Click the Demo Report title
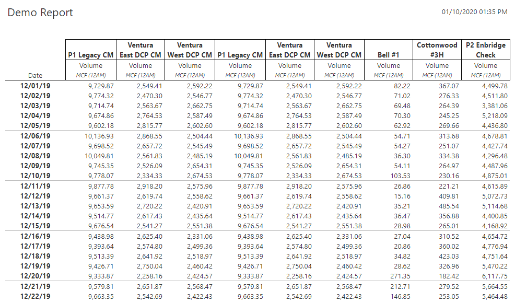The width and height of the screenshot is (515, 303). click(x=40, y=13)
